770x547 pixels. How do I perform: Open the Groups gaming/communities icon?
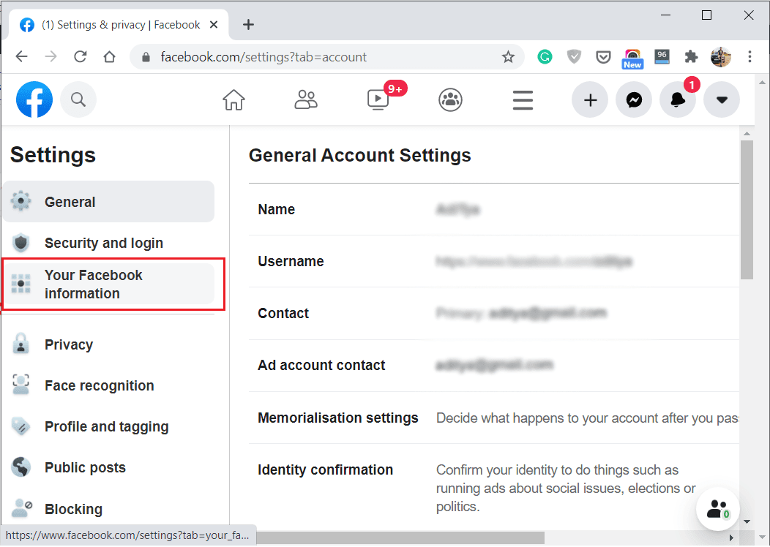pyautogui.click(x=450, y=99)
